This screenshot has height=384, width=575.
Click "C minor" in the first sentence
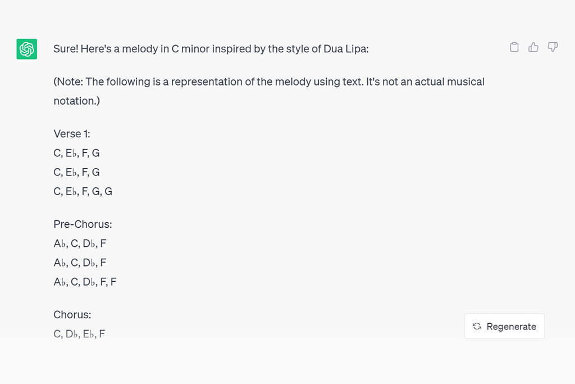pyautogui.click(x=192, y=49)
